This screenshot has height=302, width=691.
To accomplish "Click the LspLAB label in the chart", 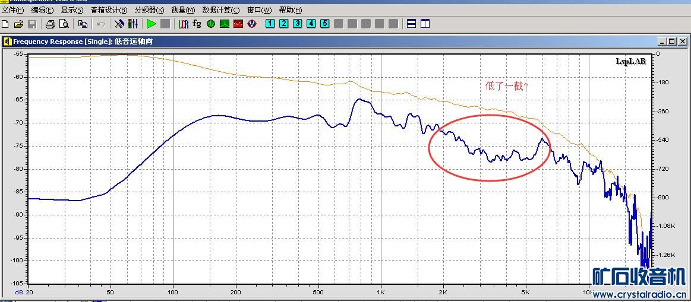I will pos(630,62).
